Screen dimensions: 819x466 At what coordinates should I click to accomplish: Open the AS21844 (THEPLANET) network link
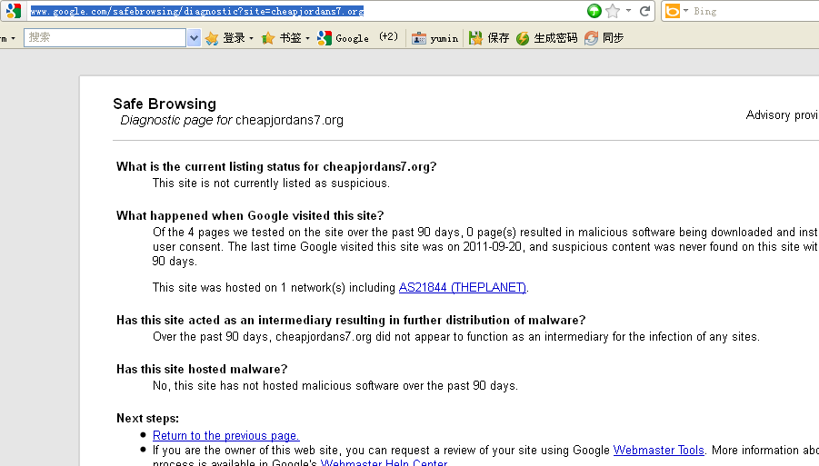click(463, 288)
